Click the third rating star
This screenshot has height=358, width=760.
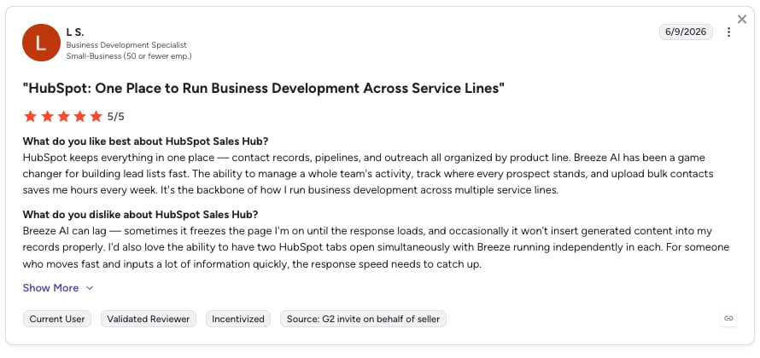(x=63, y=117)
